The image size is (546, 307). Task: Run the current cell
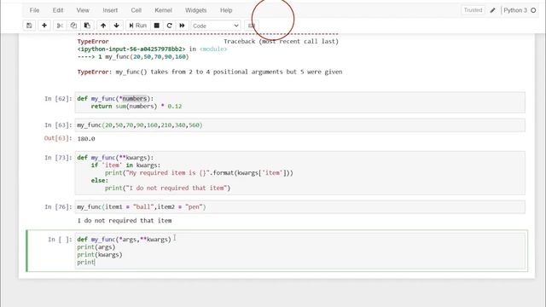click(x=138, y=26)
